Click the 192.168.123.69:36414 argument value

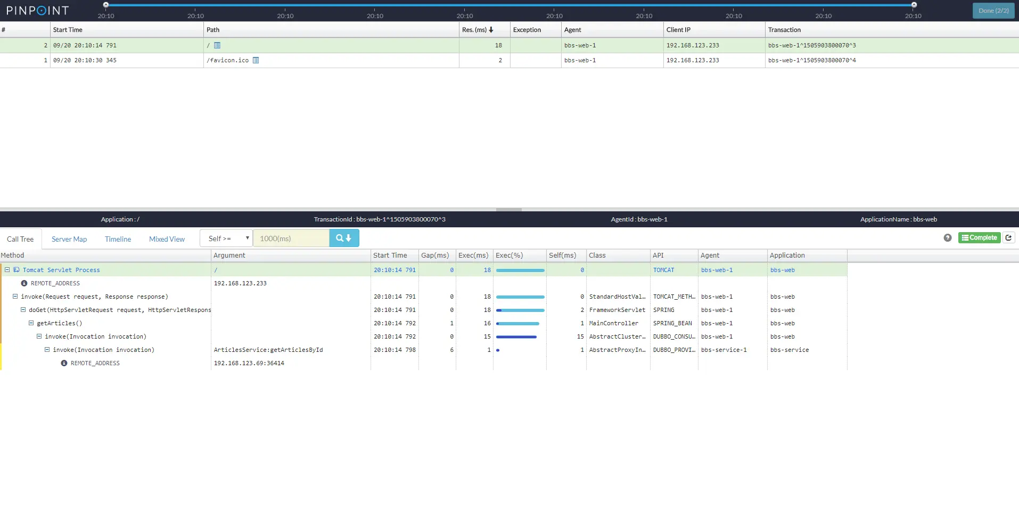(249, 363)
